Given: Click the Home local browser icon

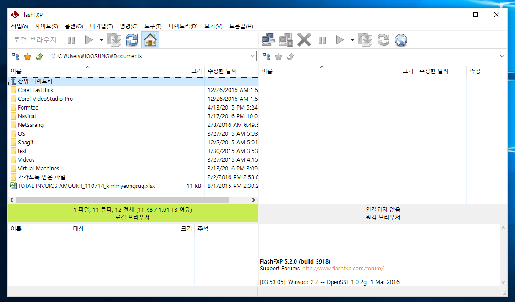Looking at the screenshot, I should [x=150, y=40].
